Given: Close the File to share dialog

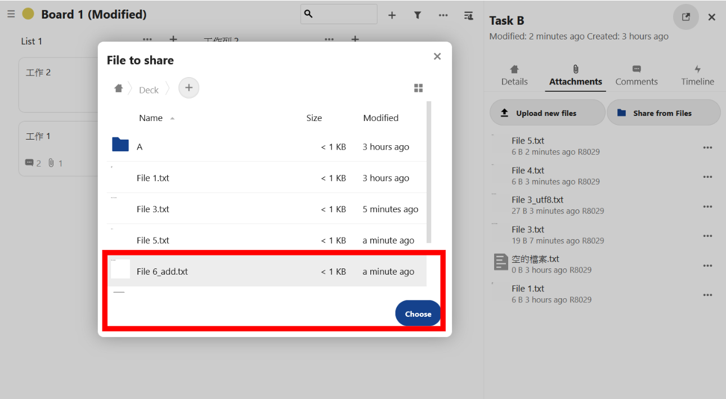Looking at the screenshot, I should tap(437, 56).
